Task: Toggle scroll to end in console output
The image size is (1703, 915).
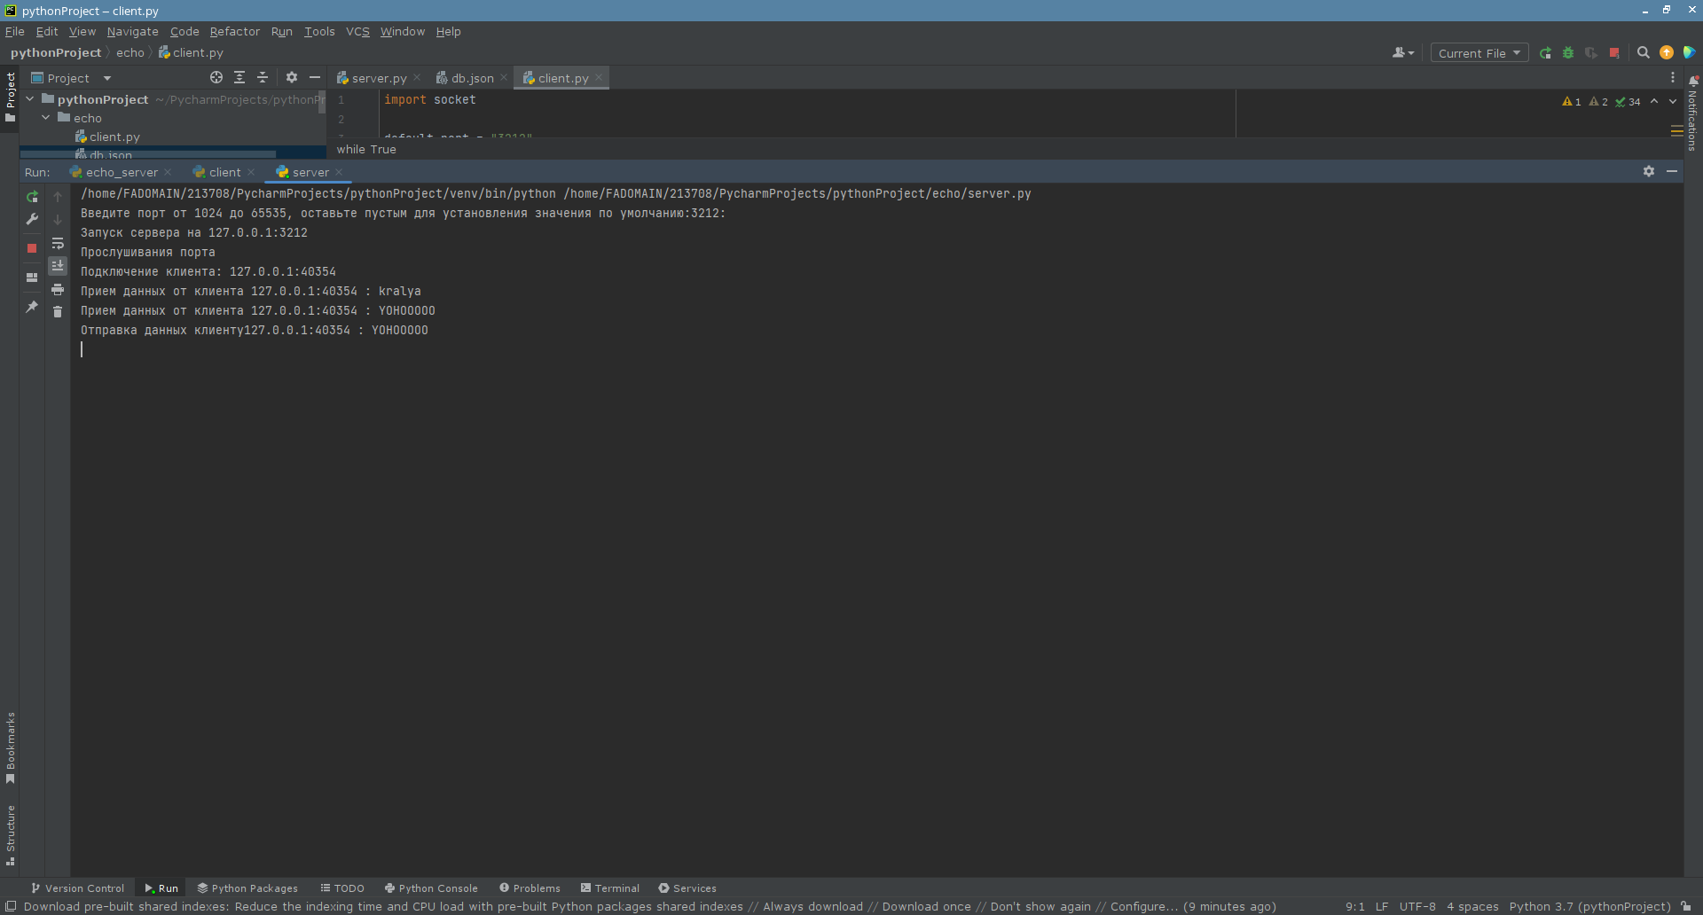Action: click(x=58, y=265)
